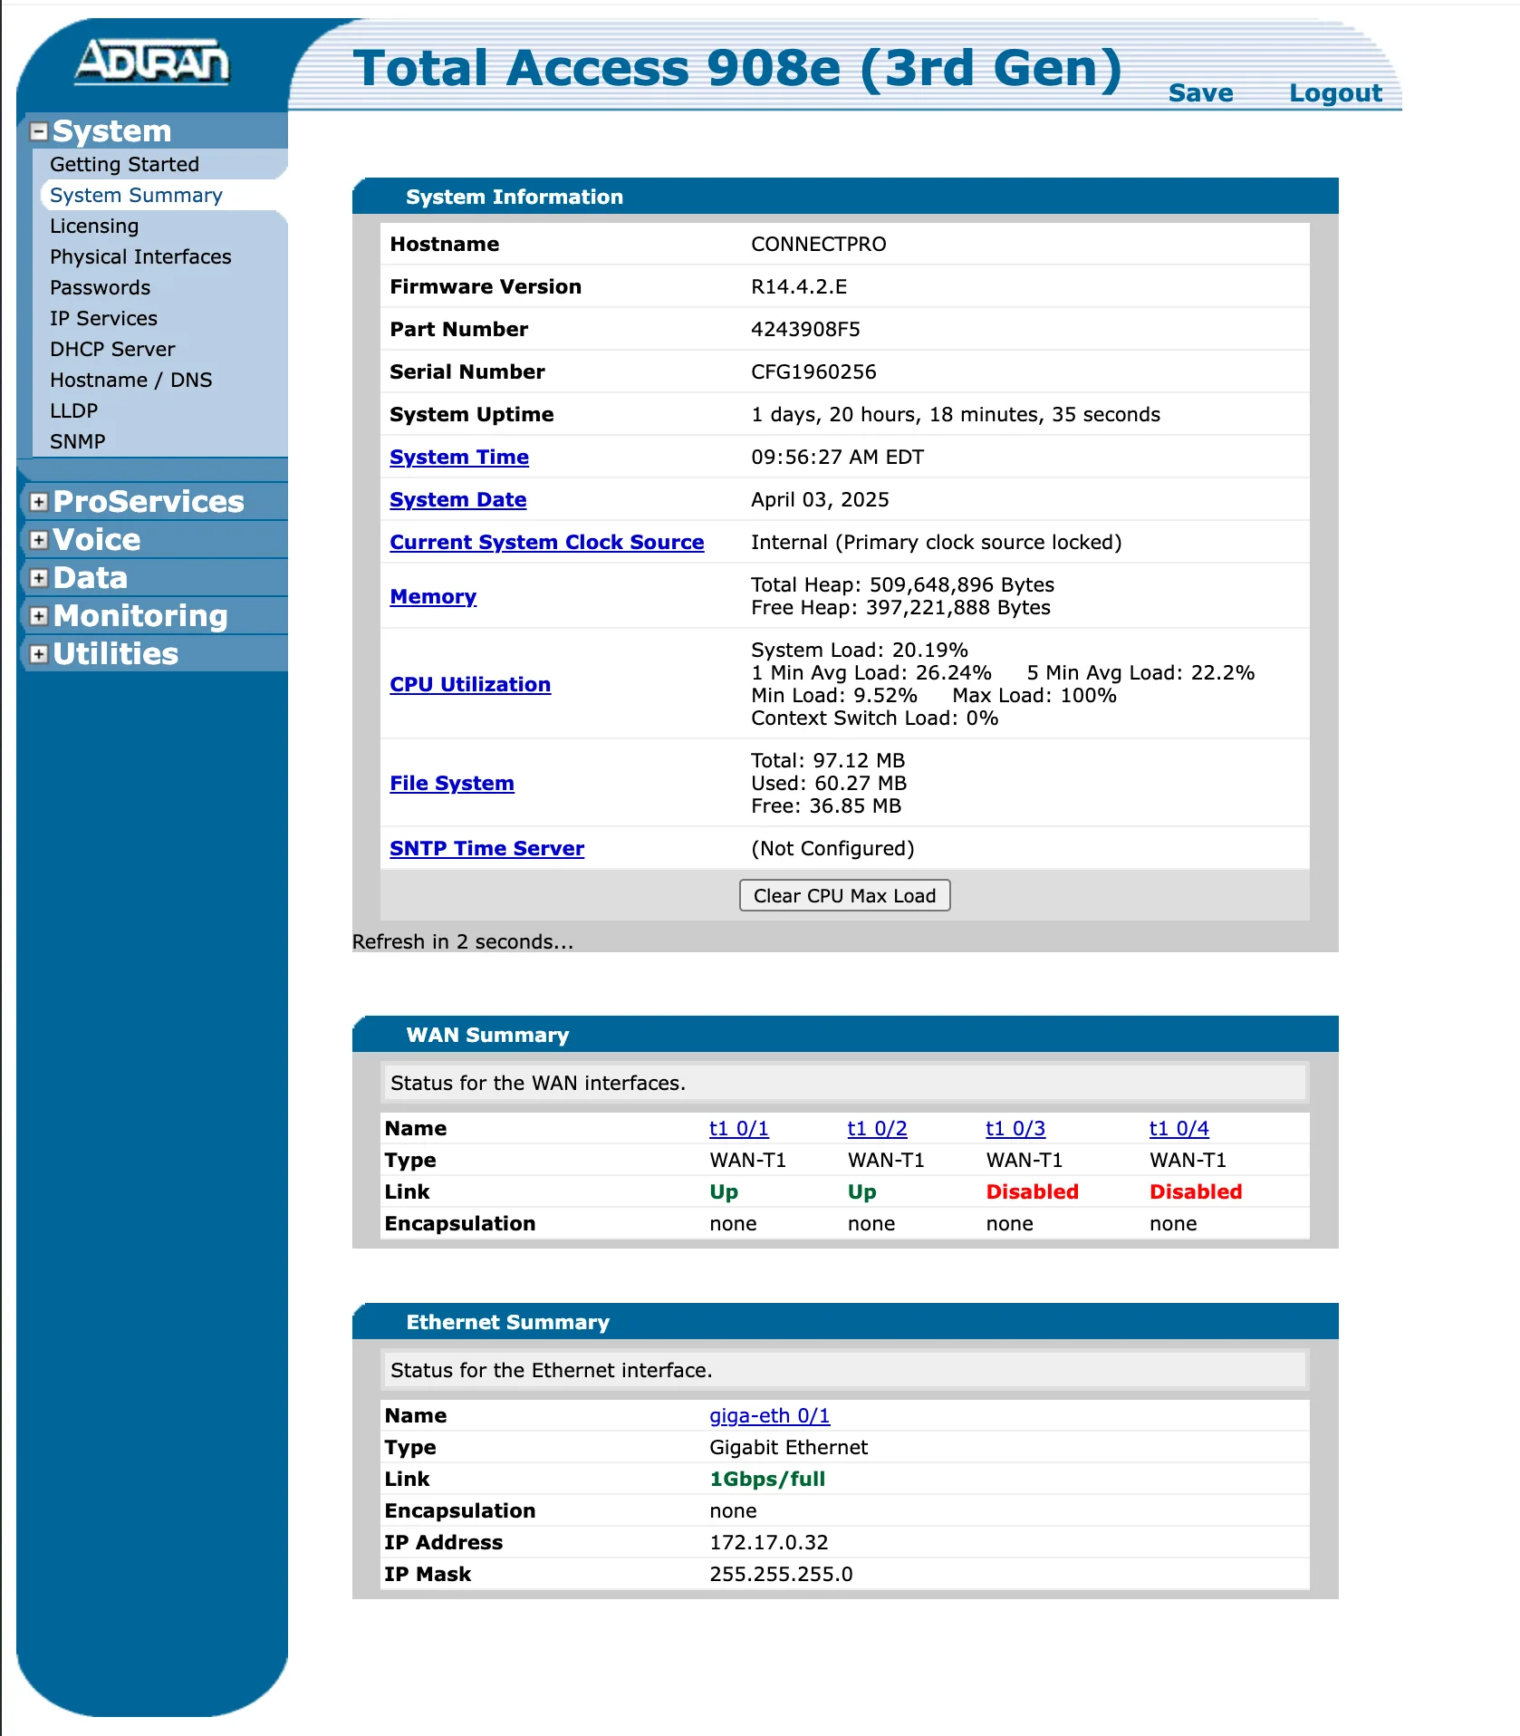Open the SNTP Time Server link
The height and width of the screenshot is (1736, 1520).
[x=486, y=849]
